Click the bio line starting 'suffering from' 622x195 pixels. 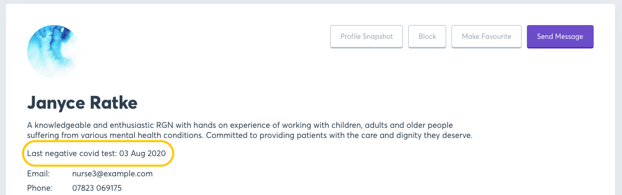pyautogui.click(x=250, y=136)
